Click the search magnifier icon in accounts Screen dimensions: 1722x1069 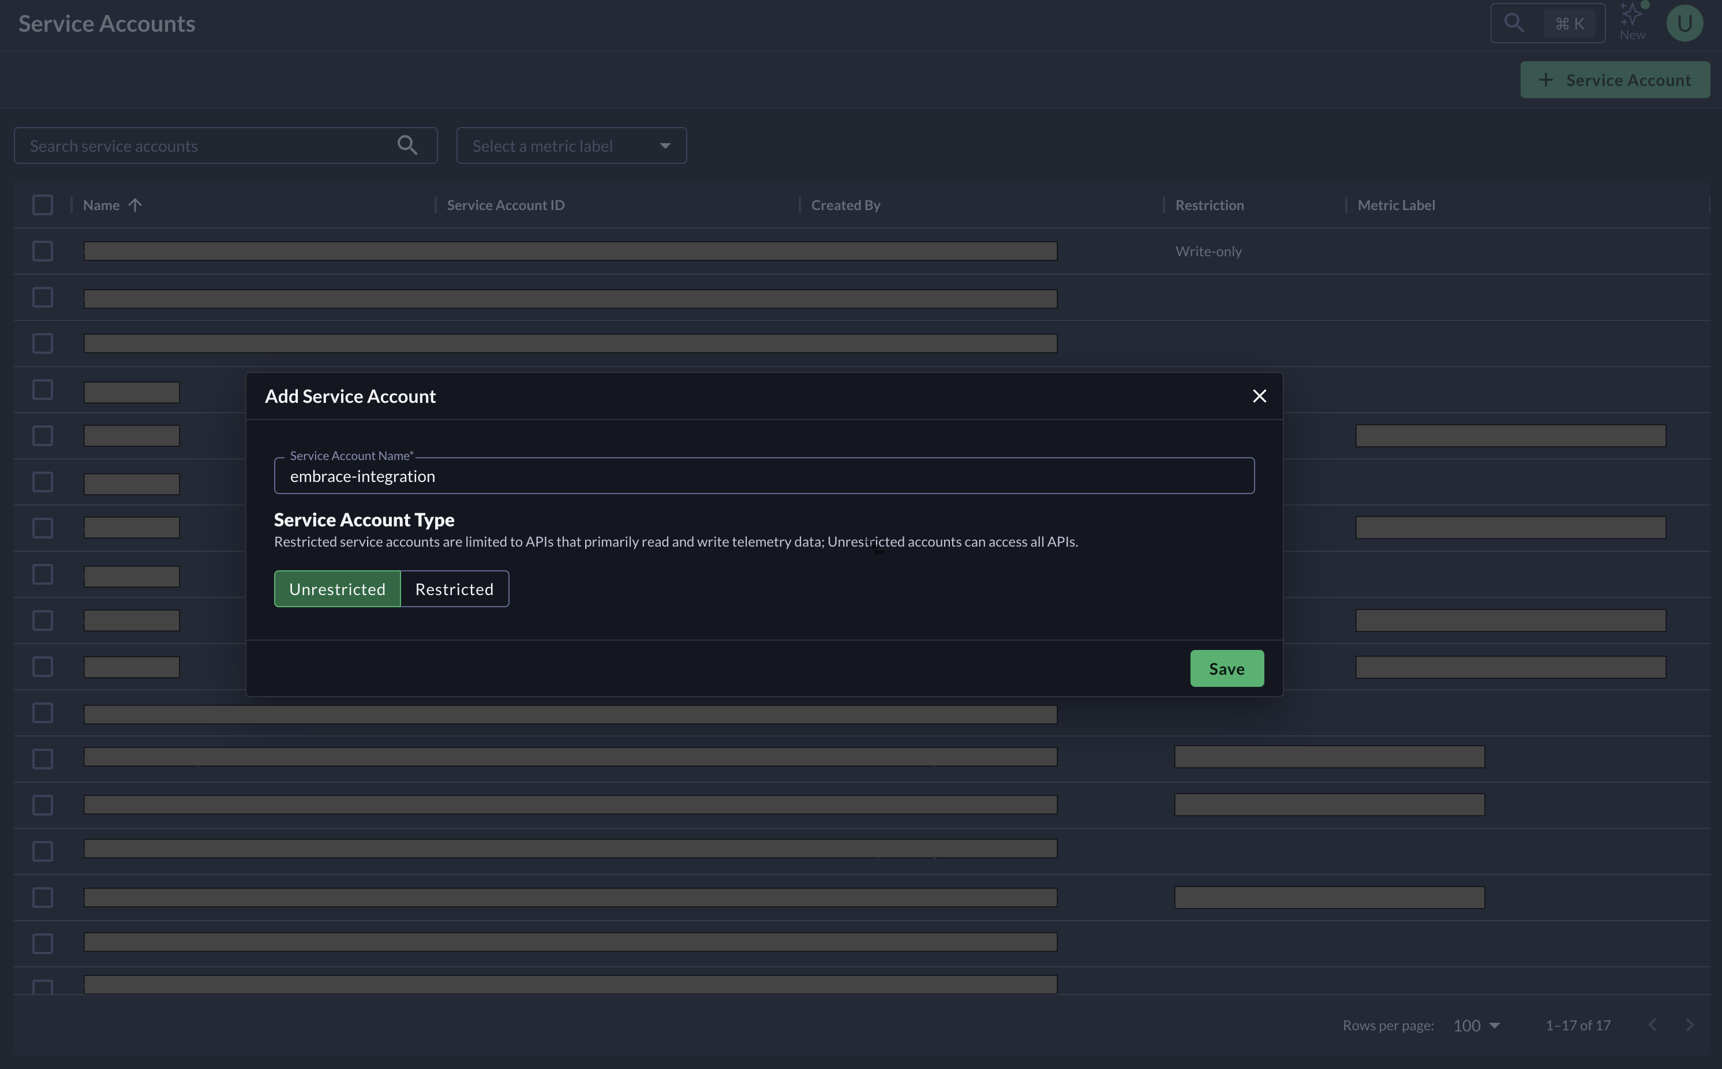409,145
